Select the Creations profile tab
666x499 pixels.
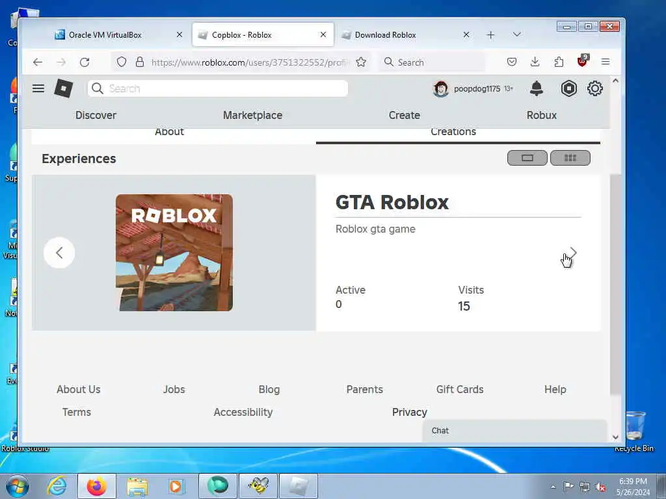tap(453, 132)
